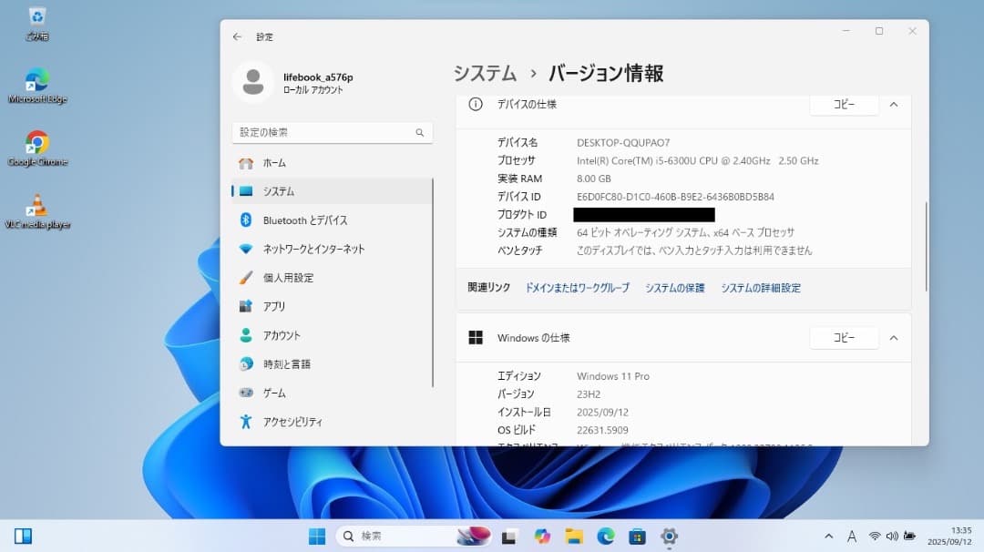Open ネットワークとインターネット settings
Viewport: 984px width, 552px height.
point(314,249)
